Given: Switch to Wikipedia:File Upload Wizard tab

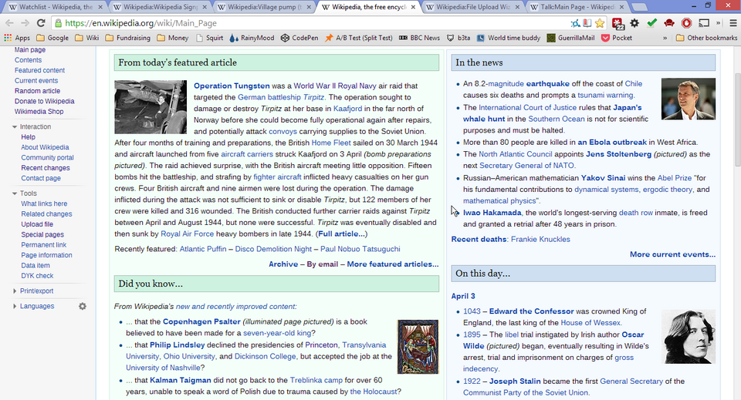Looking at the screenshot, I should (x=472, y=7).
